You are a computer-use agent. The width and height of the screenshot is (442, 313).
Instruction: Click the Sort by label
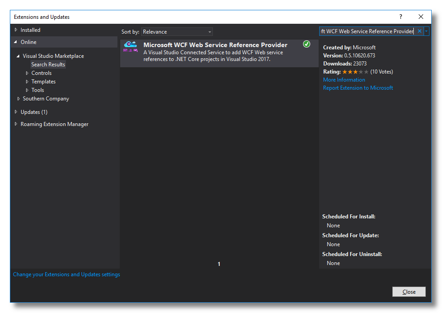130,32
